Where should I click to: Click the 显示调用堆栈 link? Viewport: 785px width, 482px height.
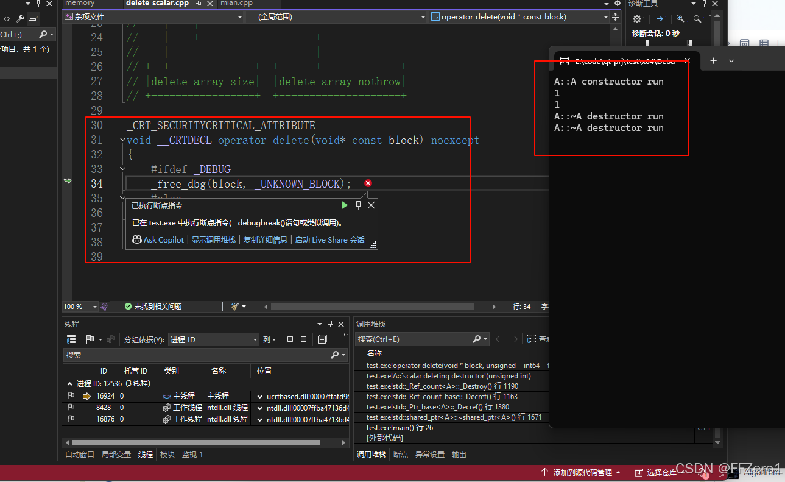[214, 239]
